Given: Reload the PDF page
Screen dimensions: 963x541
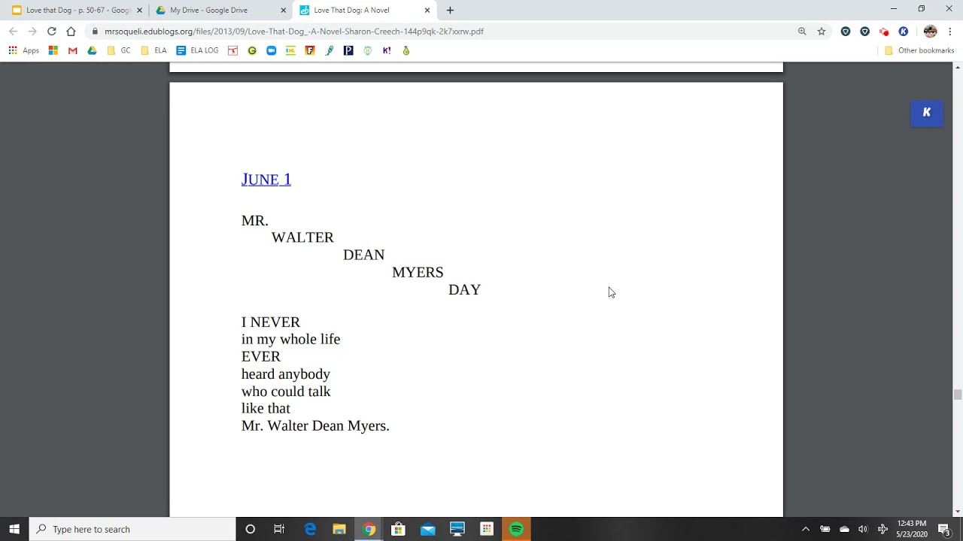Looking at the screenshot, I should pos(51,32).
